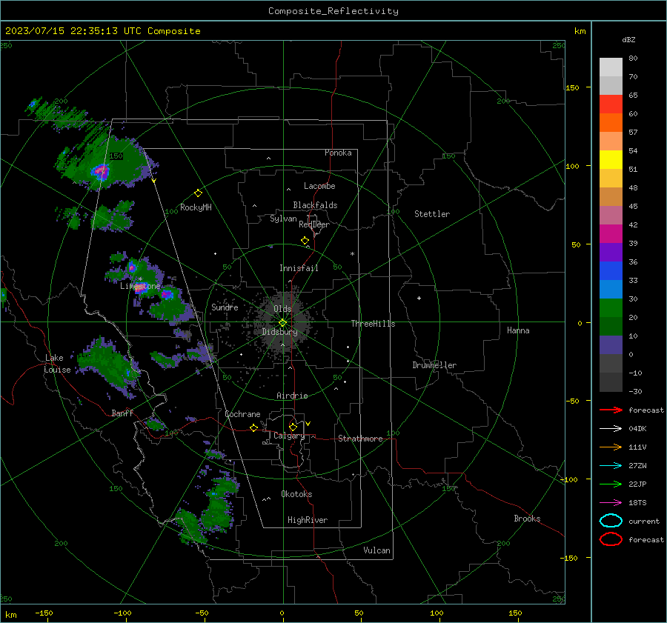Select the cyan 27ZW arrow icon
667x623 pixels.
[x=611, y=466]
